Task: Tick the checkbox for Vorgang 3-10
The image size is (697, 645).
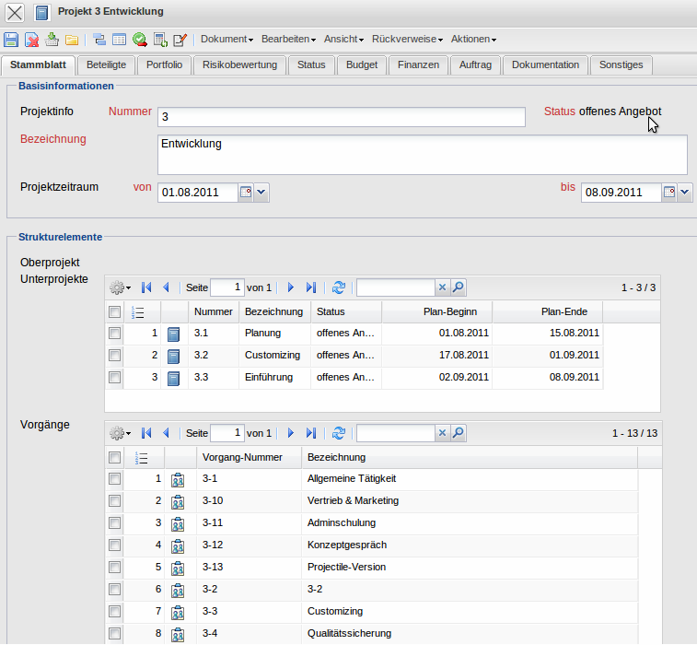Action: click(115, 500)
